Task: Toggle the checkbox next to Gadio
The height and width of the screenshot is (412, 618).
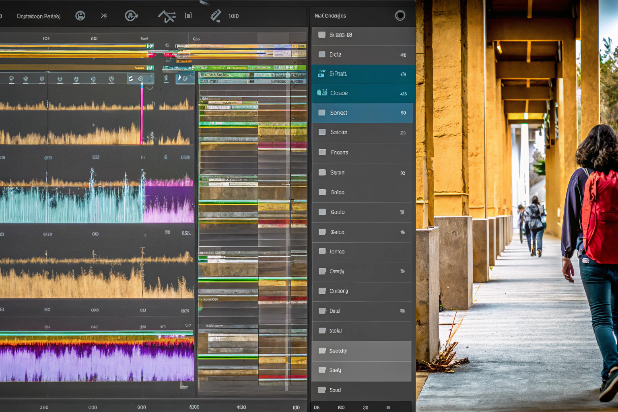Action: 322,212
